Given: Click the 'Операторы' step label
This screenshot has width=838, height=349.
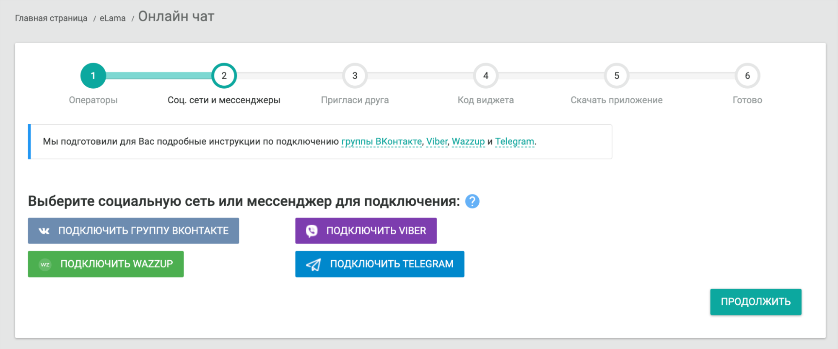Looking at the screenshot, I should (93, 100).
